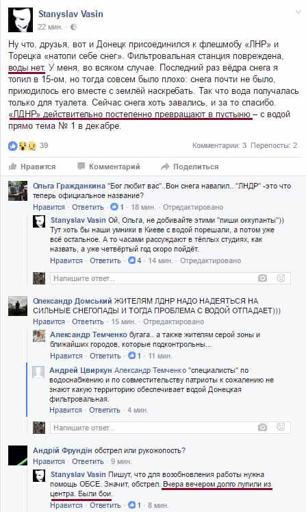The image size is (306, 512).
Task: Open Stanyslav Vasin's profile picture at the top
Action: [21, 20]
